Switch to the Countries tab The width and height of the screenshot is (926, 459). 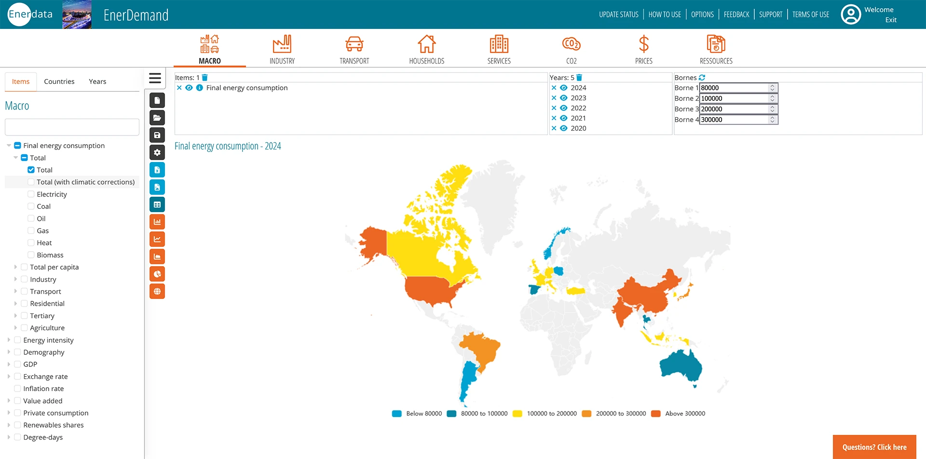click(x=59, y=81)
